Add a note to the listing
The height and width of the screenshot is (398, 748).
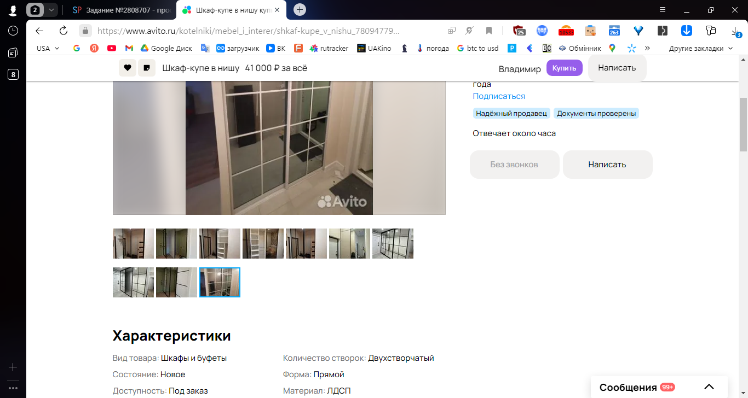[x=147, y=68]
